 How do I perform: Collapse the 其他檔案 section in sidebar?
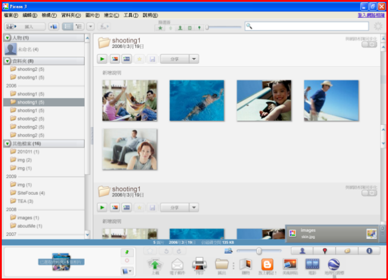click(7, 144)
